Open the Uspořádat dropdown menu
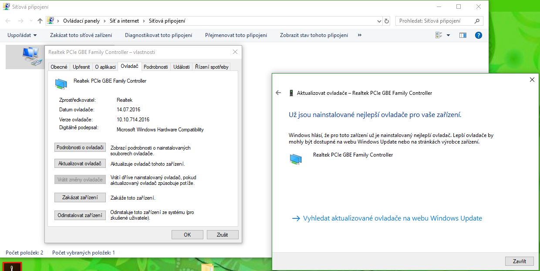This screenshot has height=271, width=540. point(22,35)
